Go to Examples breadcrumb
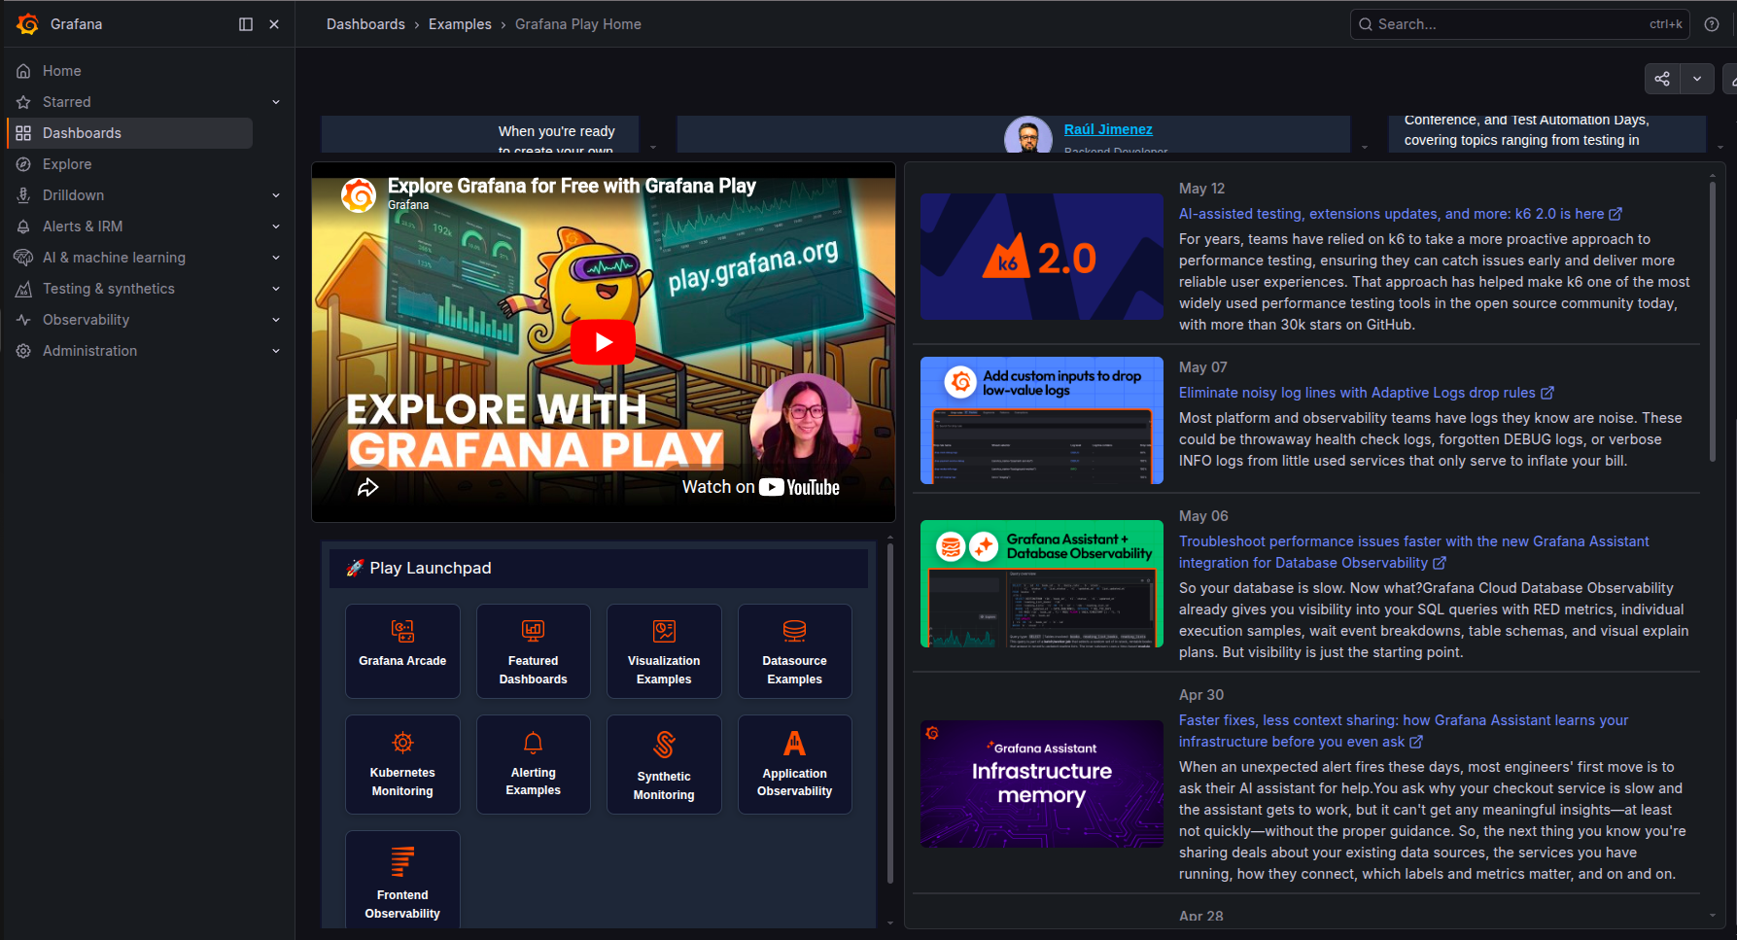 460,24
